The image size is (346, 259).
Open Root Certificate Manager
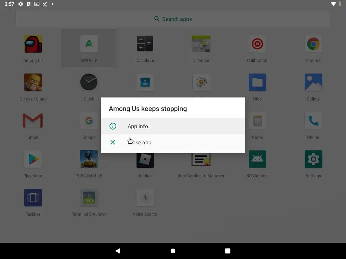coord(201,160)
